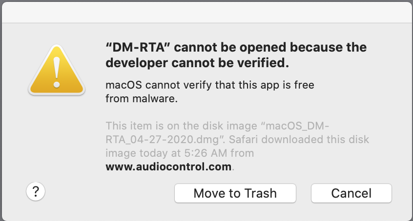Click the "from malware." text line
The image size is (413, 221).
click(x=142, y=99)
